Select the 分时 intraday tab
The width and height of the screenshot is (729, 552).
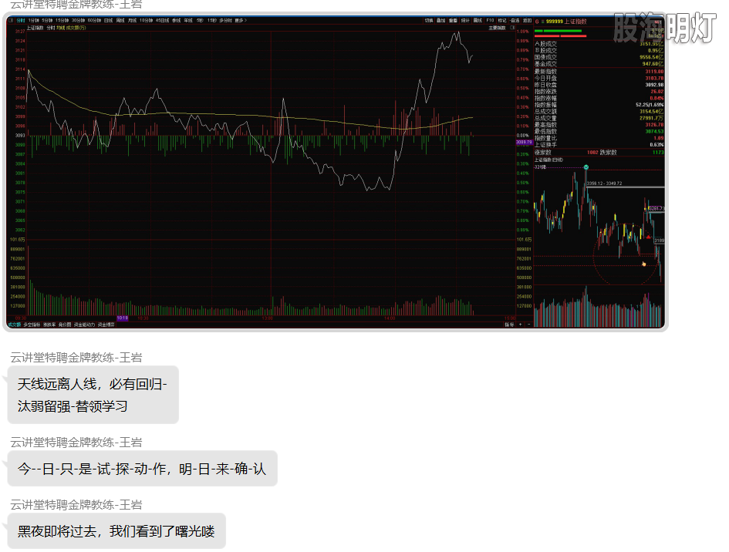coord(21,21)
